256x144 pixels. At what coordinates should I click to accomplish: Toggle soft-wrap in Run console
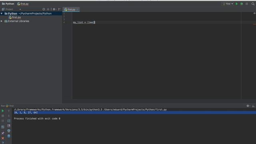[9, 121]
